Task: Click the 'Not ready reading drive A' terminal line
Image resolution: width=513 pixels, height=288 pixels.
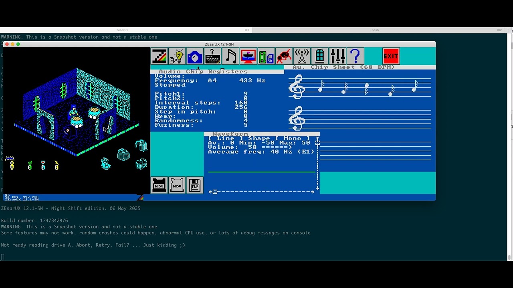Action: click(93, 245)
